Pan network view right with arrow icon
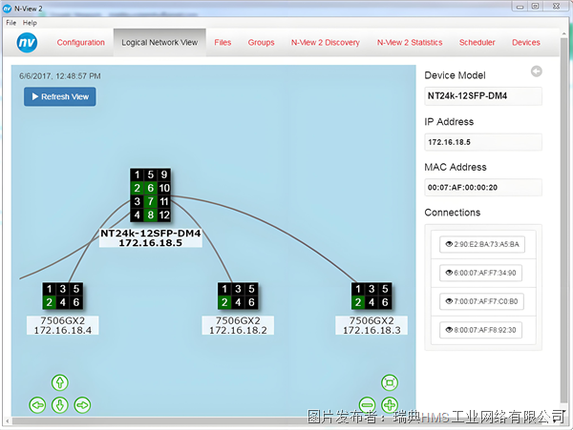The height and width of the screenshot is (430, 573). [82, 405]
